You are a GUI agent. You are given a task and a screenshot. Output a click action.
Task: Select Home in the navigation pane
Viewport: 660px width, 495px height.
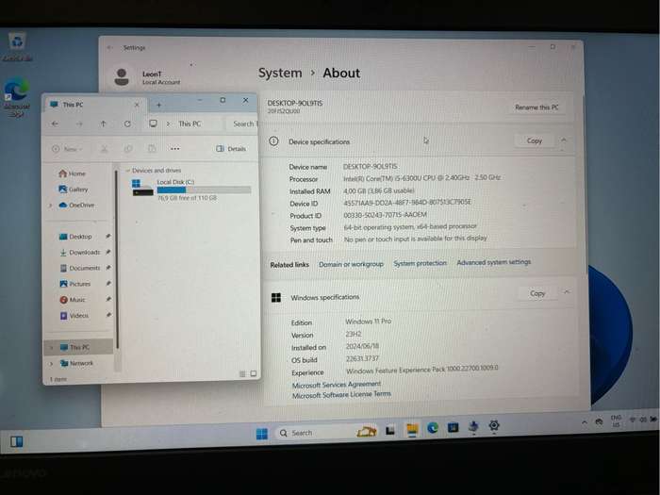[73, 173]
